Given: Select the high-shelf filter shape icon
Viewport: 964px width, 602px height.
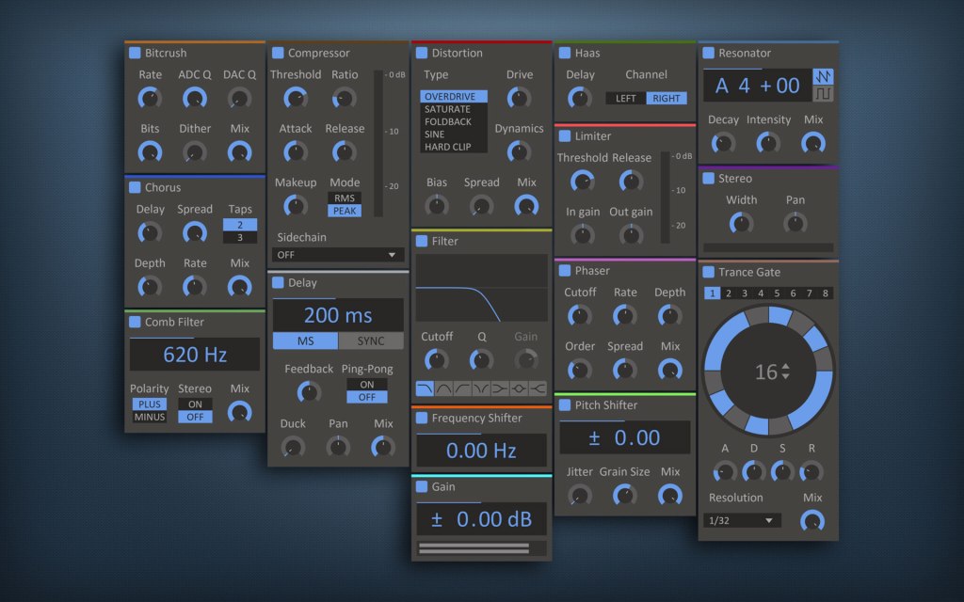Looking at the screenshot, I should tap(538, 388).
